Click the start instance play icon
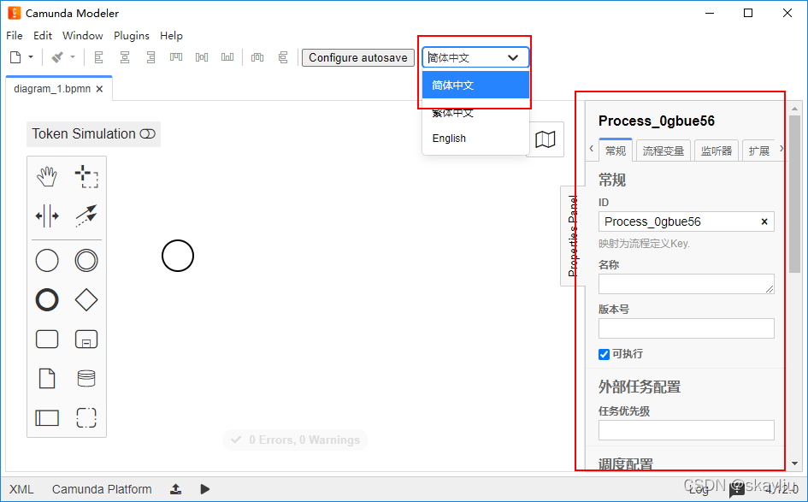Screen dimensions: 808x502 point(205,489)
